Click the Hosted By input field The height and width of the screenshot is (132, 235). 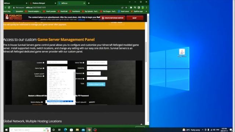(x=97, y=68)
